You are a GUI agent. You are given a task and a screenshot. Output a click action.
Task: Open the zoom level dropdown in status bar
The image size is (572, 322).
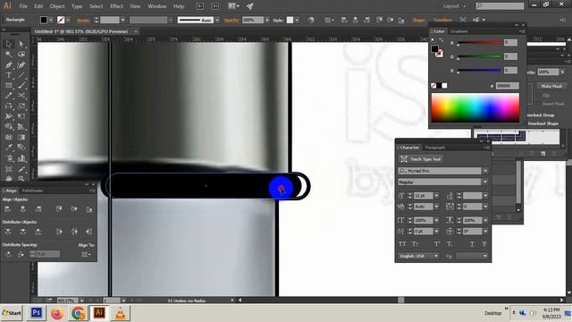(81, 301)
